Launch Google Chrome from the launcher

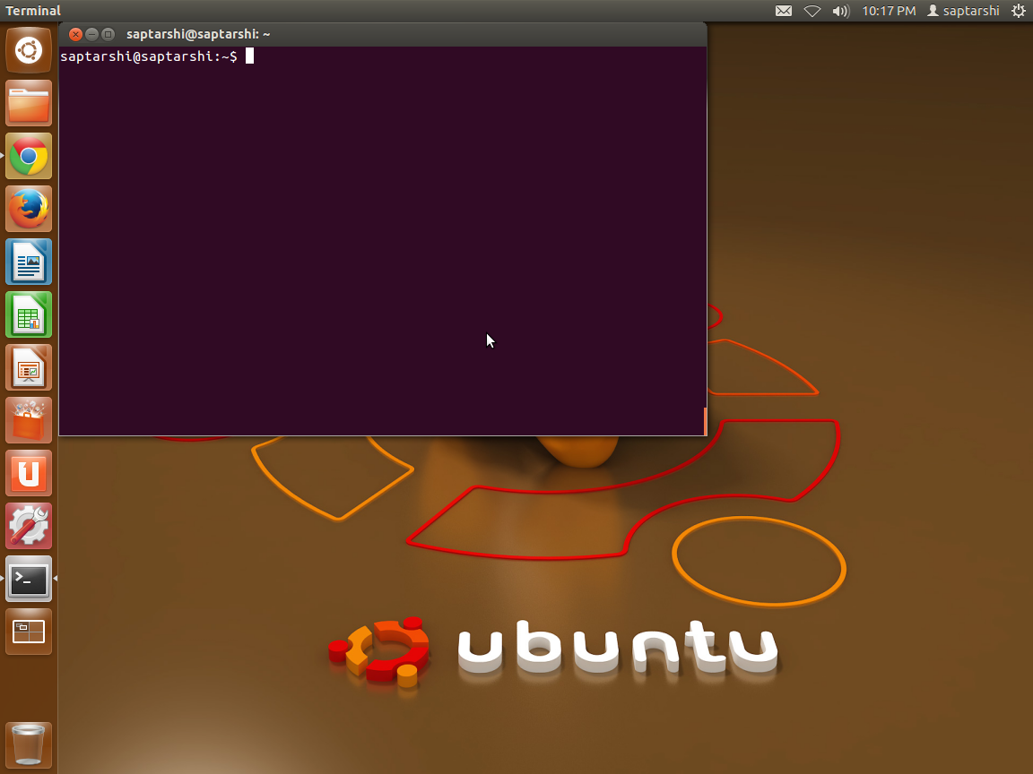point(29,156)
